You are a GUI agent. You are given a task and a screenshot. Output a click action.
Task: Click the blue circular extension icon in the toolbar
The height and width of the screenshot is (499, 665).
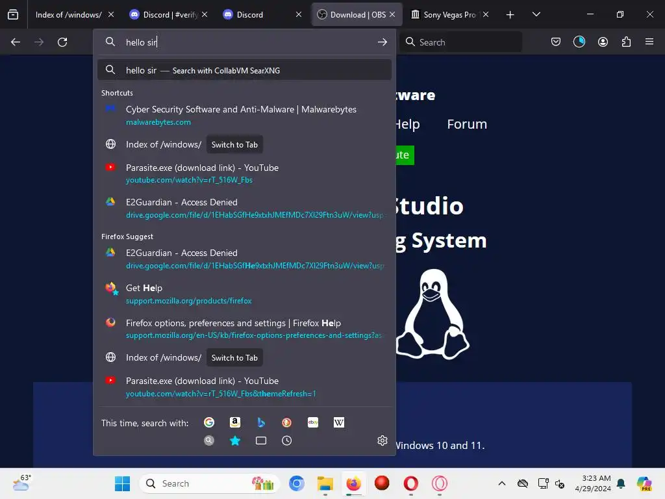579,42
